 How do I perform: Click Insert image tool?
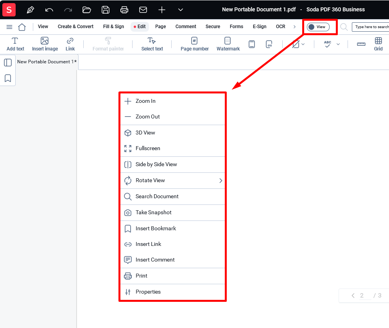pyautogui.click(x=45, y=44)
